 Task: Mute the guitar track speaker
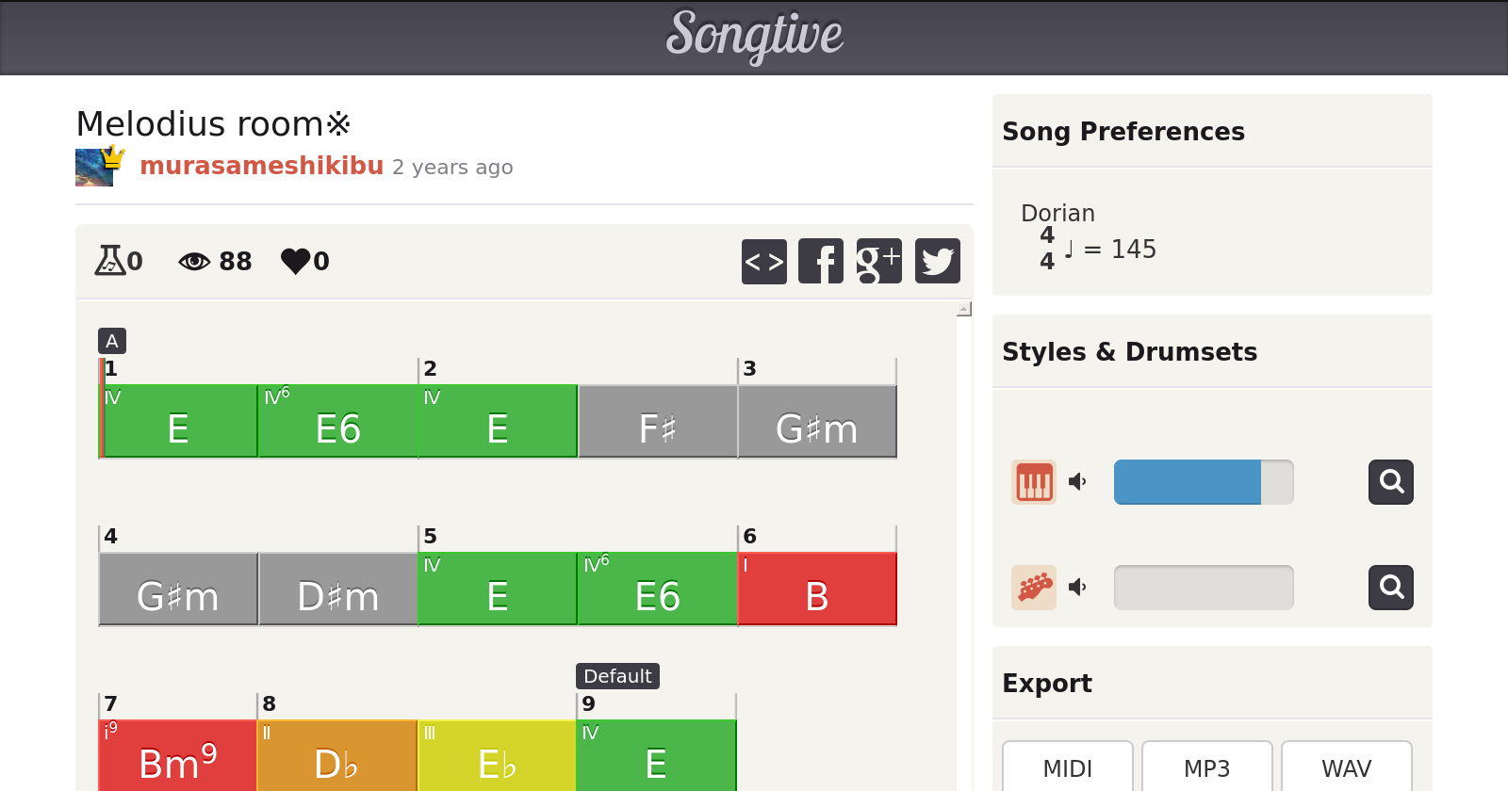point(1077,588)
